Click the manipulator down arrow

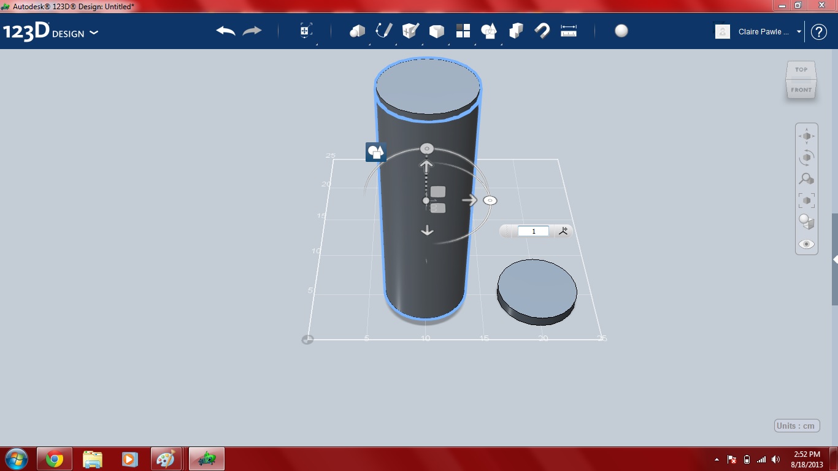point(427,231)
